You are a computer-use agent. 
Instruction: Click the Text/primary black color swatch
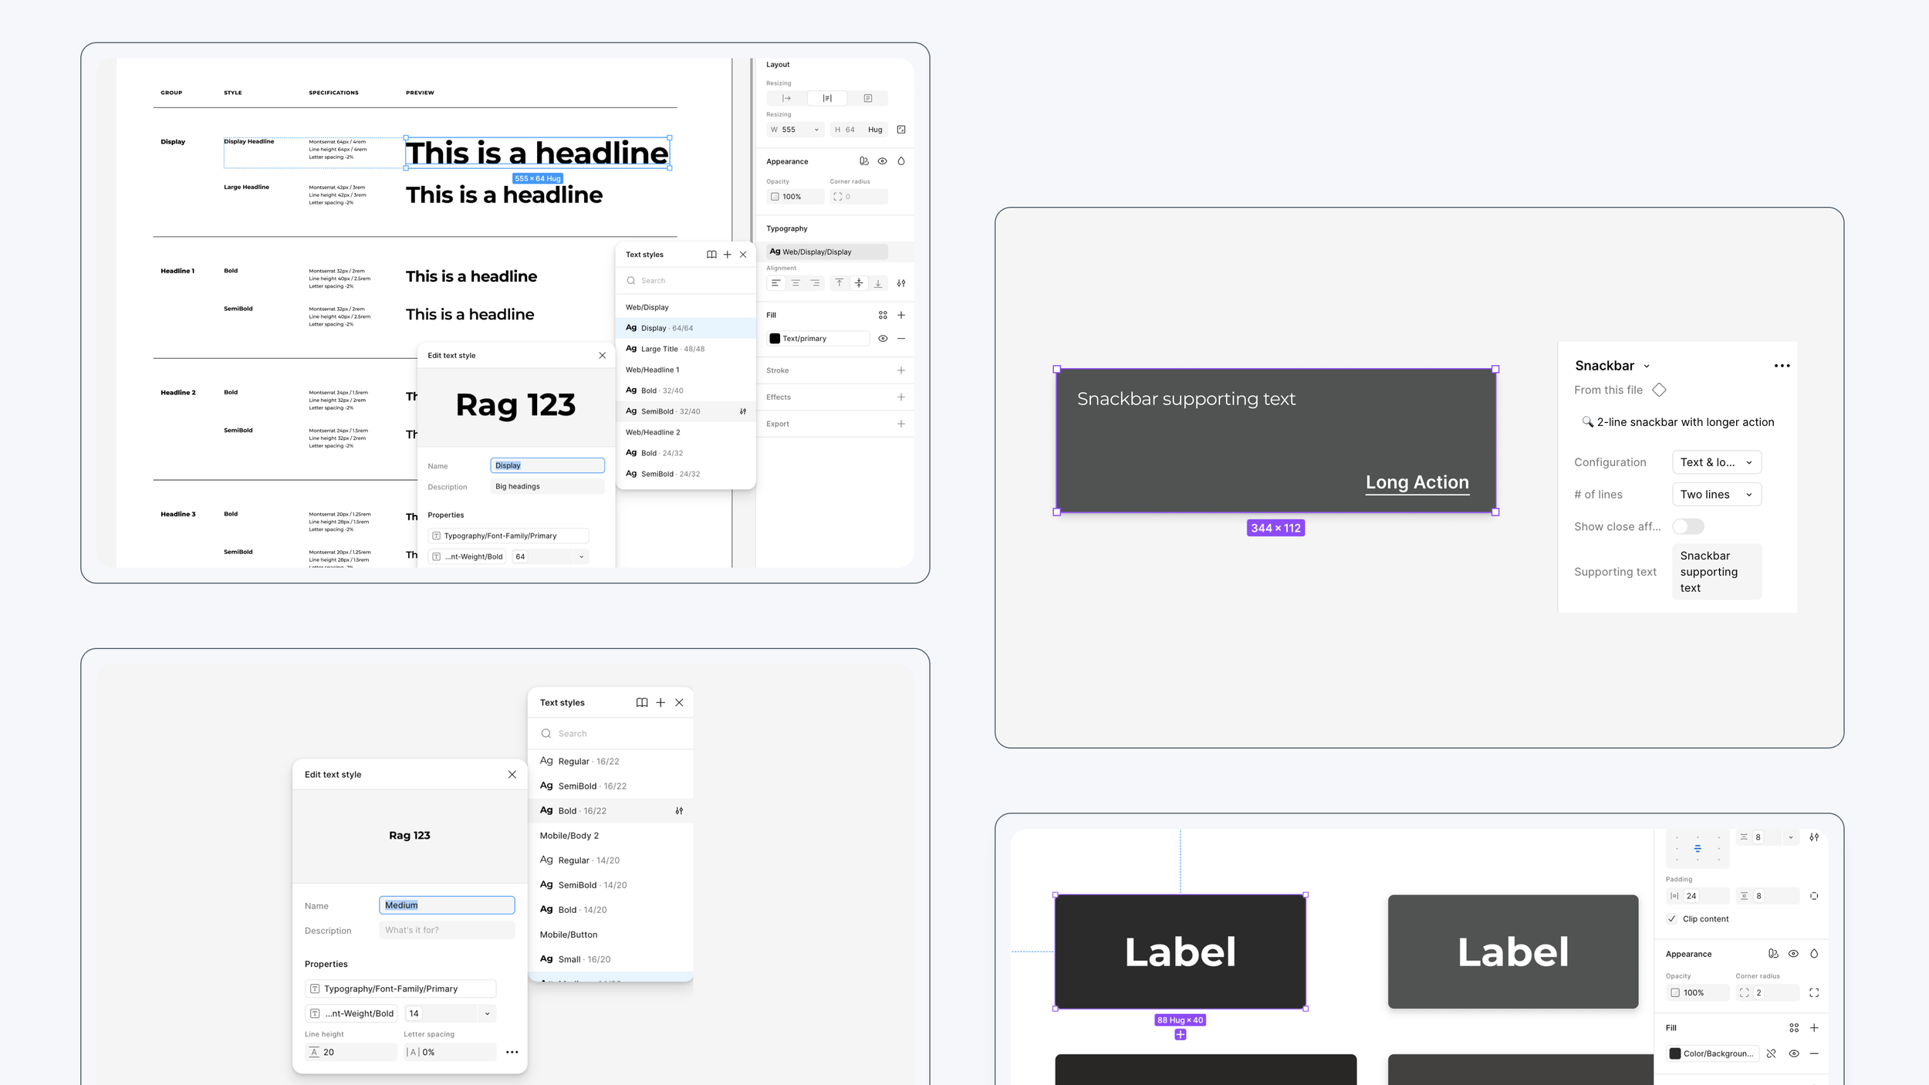[x=775, y=339]
